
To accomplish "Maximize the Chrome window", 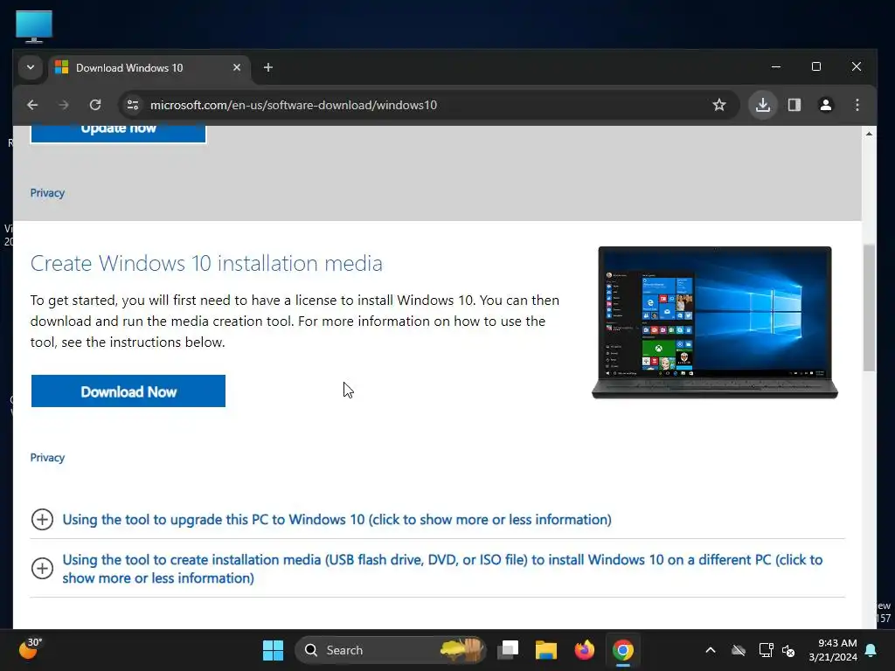I will click(816, 66).
